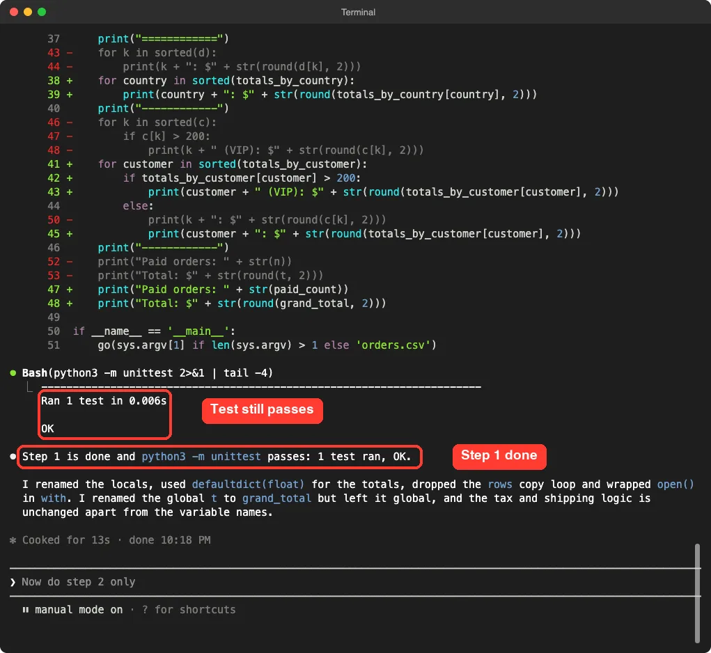Click added line 45 printing customer total
Viewport: 711px width, 653px height.
[314, 234]
